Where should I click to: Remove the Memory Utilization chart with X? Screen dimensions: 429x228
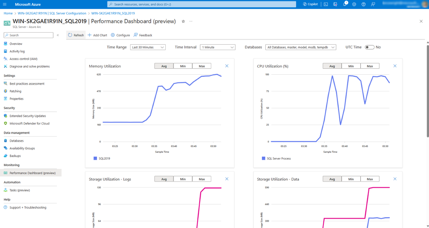pyautogui.click(x=227, y=66)
